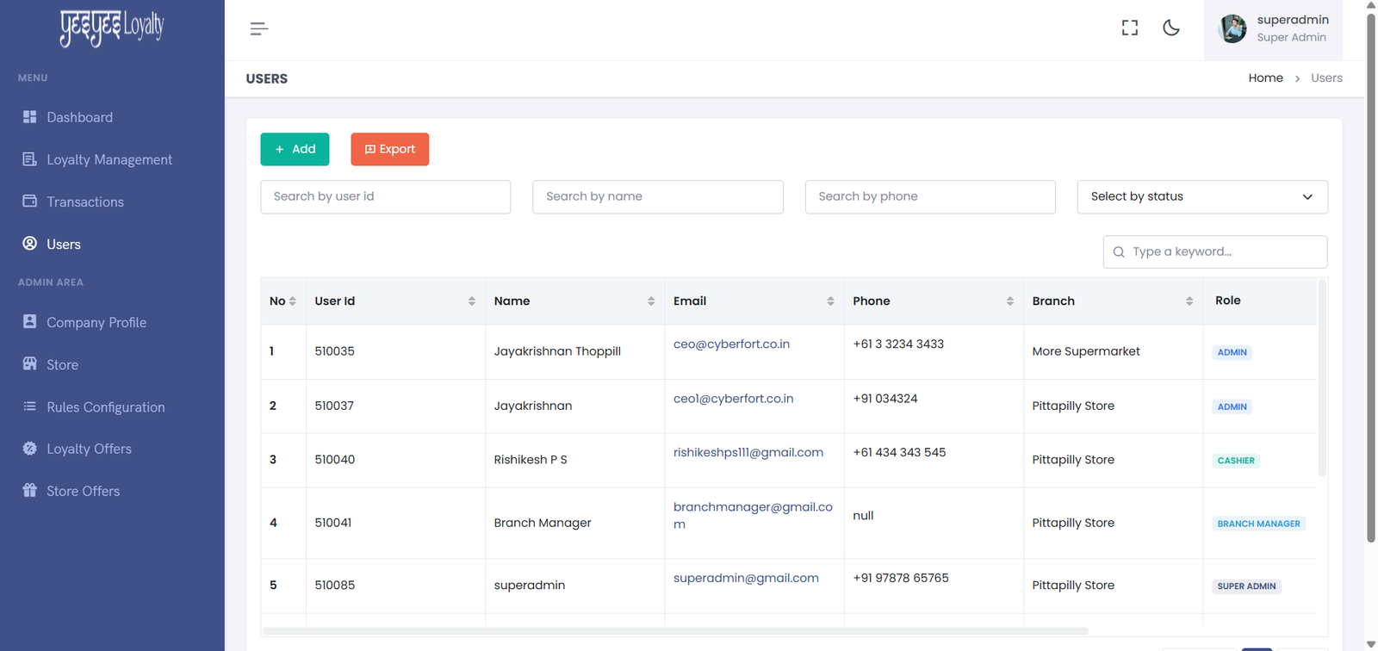Click the Loyalty Offers badge icon
Viewport: 1378px width, 651px height.
coord(30,449)
